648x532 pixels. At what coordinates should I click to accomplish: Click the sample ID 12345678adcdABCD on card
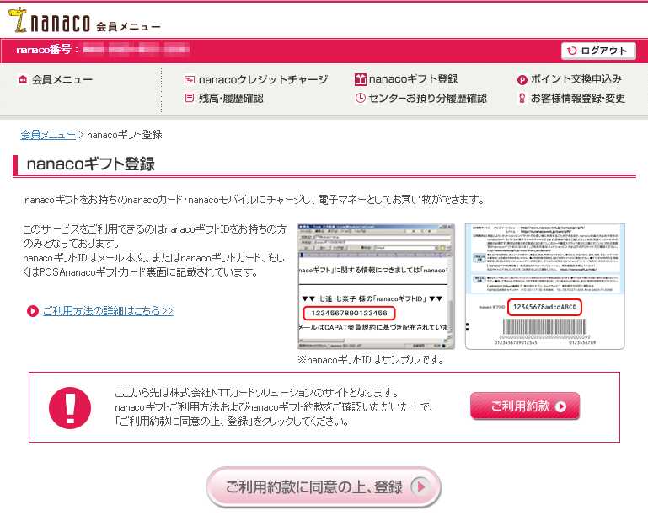point(544,307)
